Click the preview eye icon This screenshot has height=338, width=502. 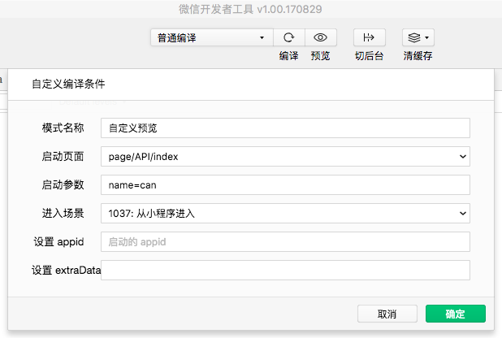pos(321,37)
